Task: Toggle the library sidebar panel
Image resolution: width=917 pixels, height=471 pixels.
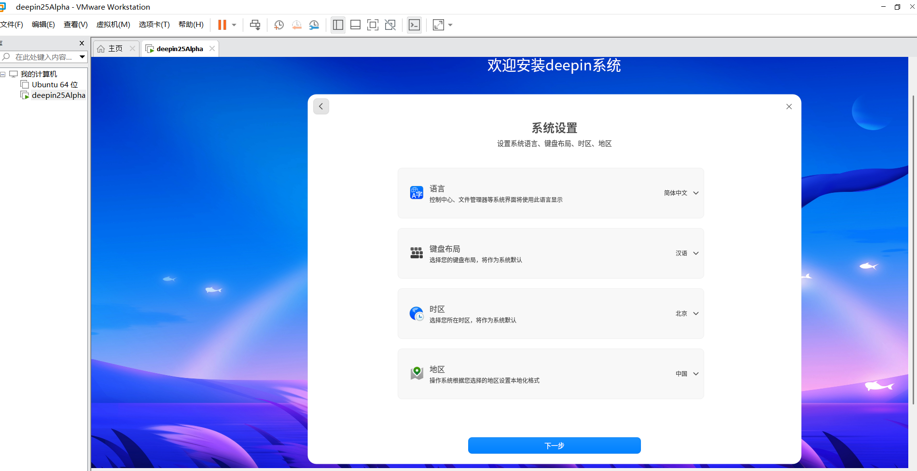Action: click(338, 25)
